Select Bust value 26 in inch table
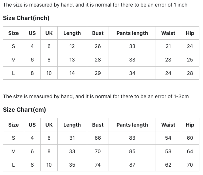 coord(98,46)
